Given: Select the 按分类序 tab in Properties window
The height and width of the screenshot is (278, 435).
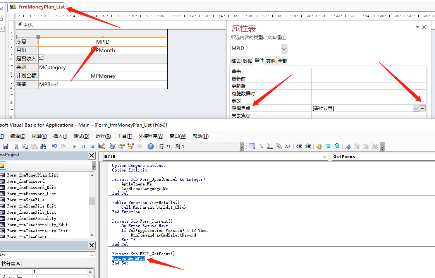Looking at the screenshot, I should point(10,264).
